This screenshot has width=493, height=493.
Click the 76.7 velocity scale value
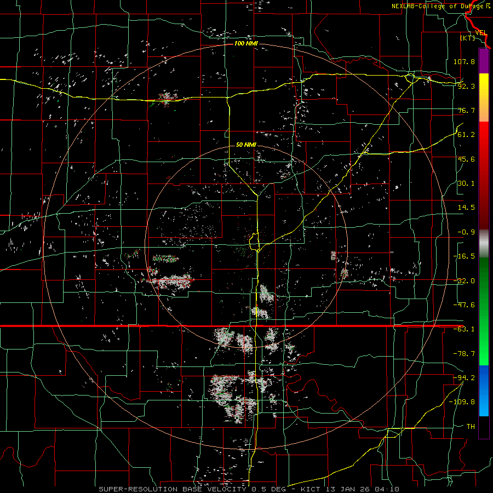(466, 110)
